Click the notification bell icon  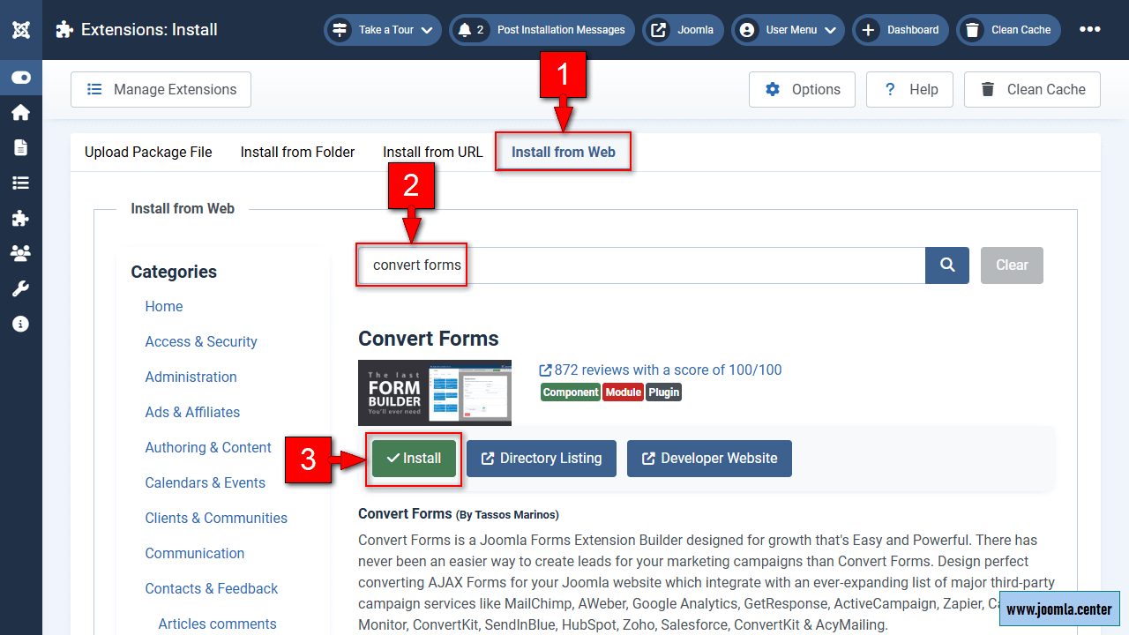click(465, 30)
